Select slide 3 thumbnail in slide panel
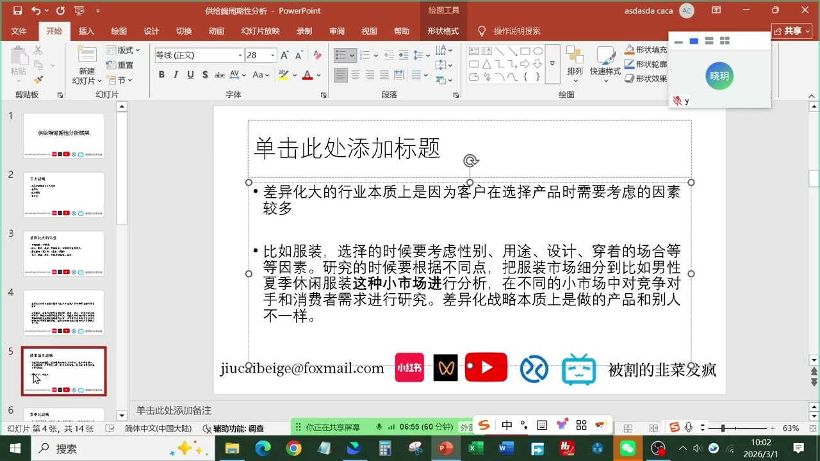 [x=63, y=254]
